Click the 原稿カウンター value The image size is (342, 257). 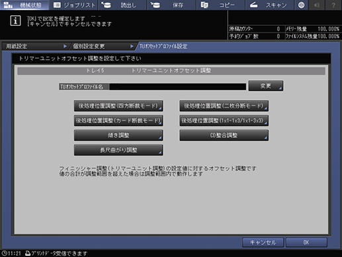click(278, 29)
